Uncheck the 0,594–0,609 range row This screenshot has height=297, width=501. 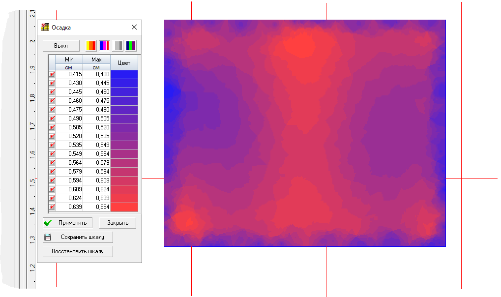coord(52,180)
